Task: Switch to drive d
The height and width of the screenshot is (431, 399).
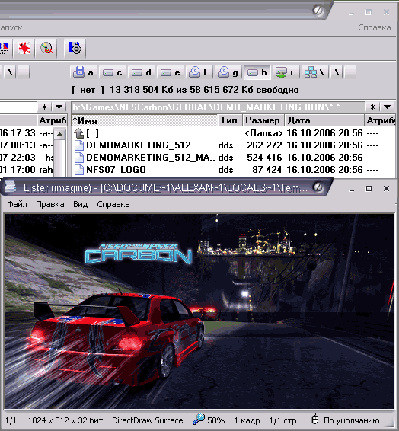Action: 141,72
